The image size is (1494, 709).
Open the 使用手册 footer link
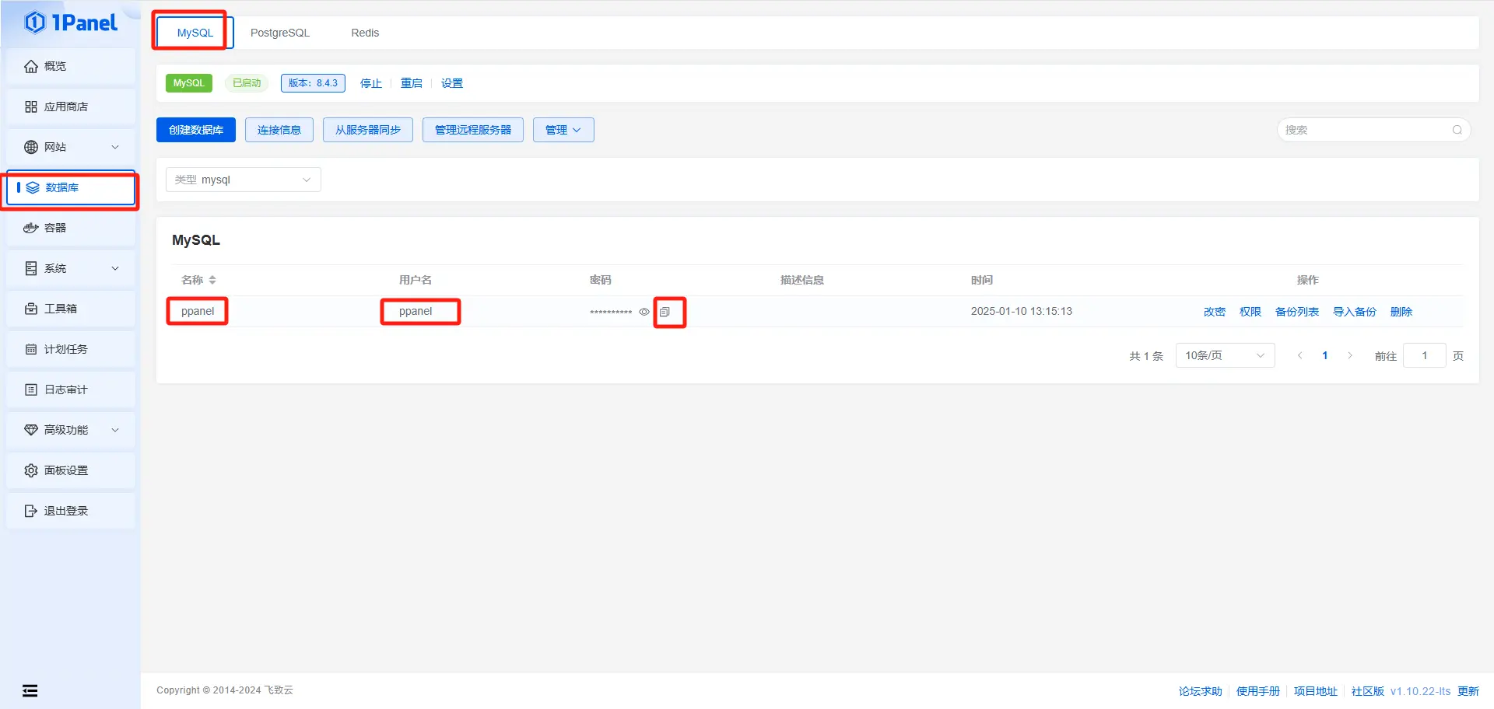pyautogui.click(x=1257, y=691)
